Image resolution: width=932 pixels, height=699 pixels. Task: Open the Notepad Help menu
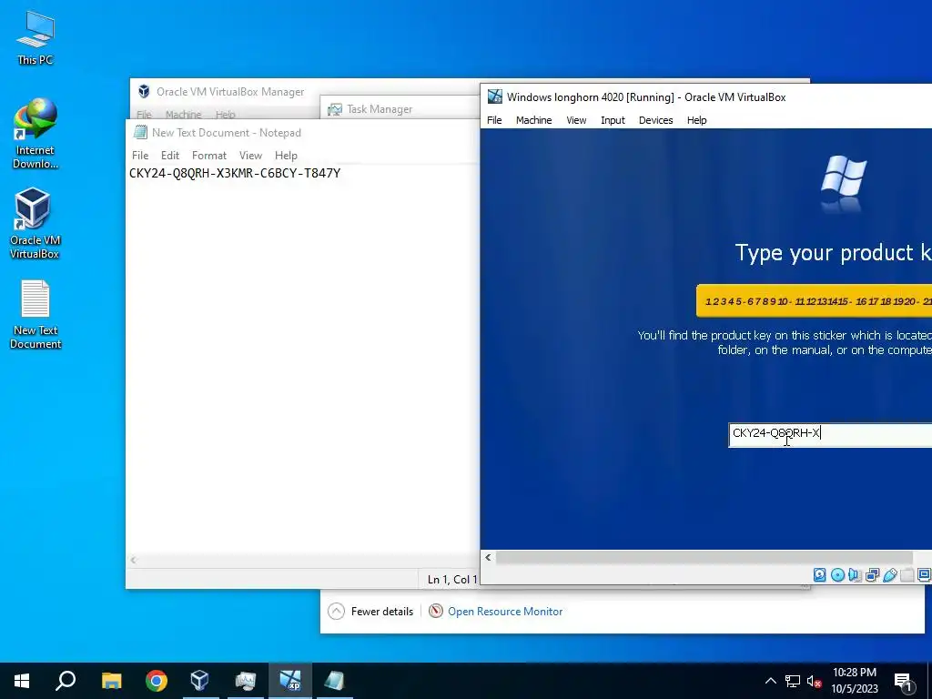click(286, 155)
